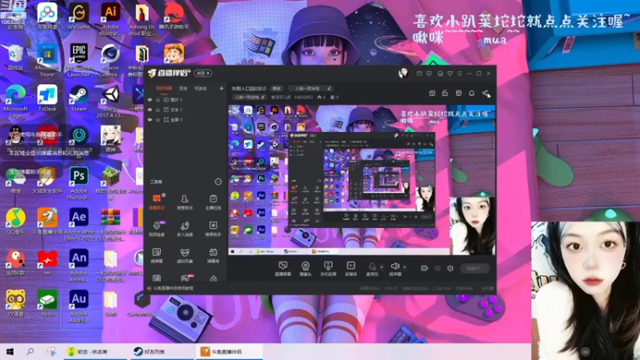Open the Adobe Photoshop desktop shortcut

pos(78,183)
